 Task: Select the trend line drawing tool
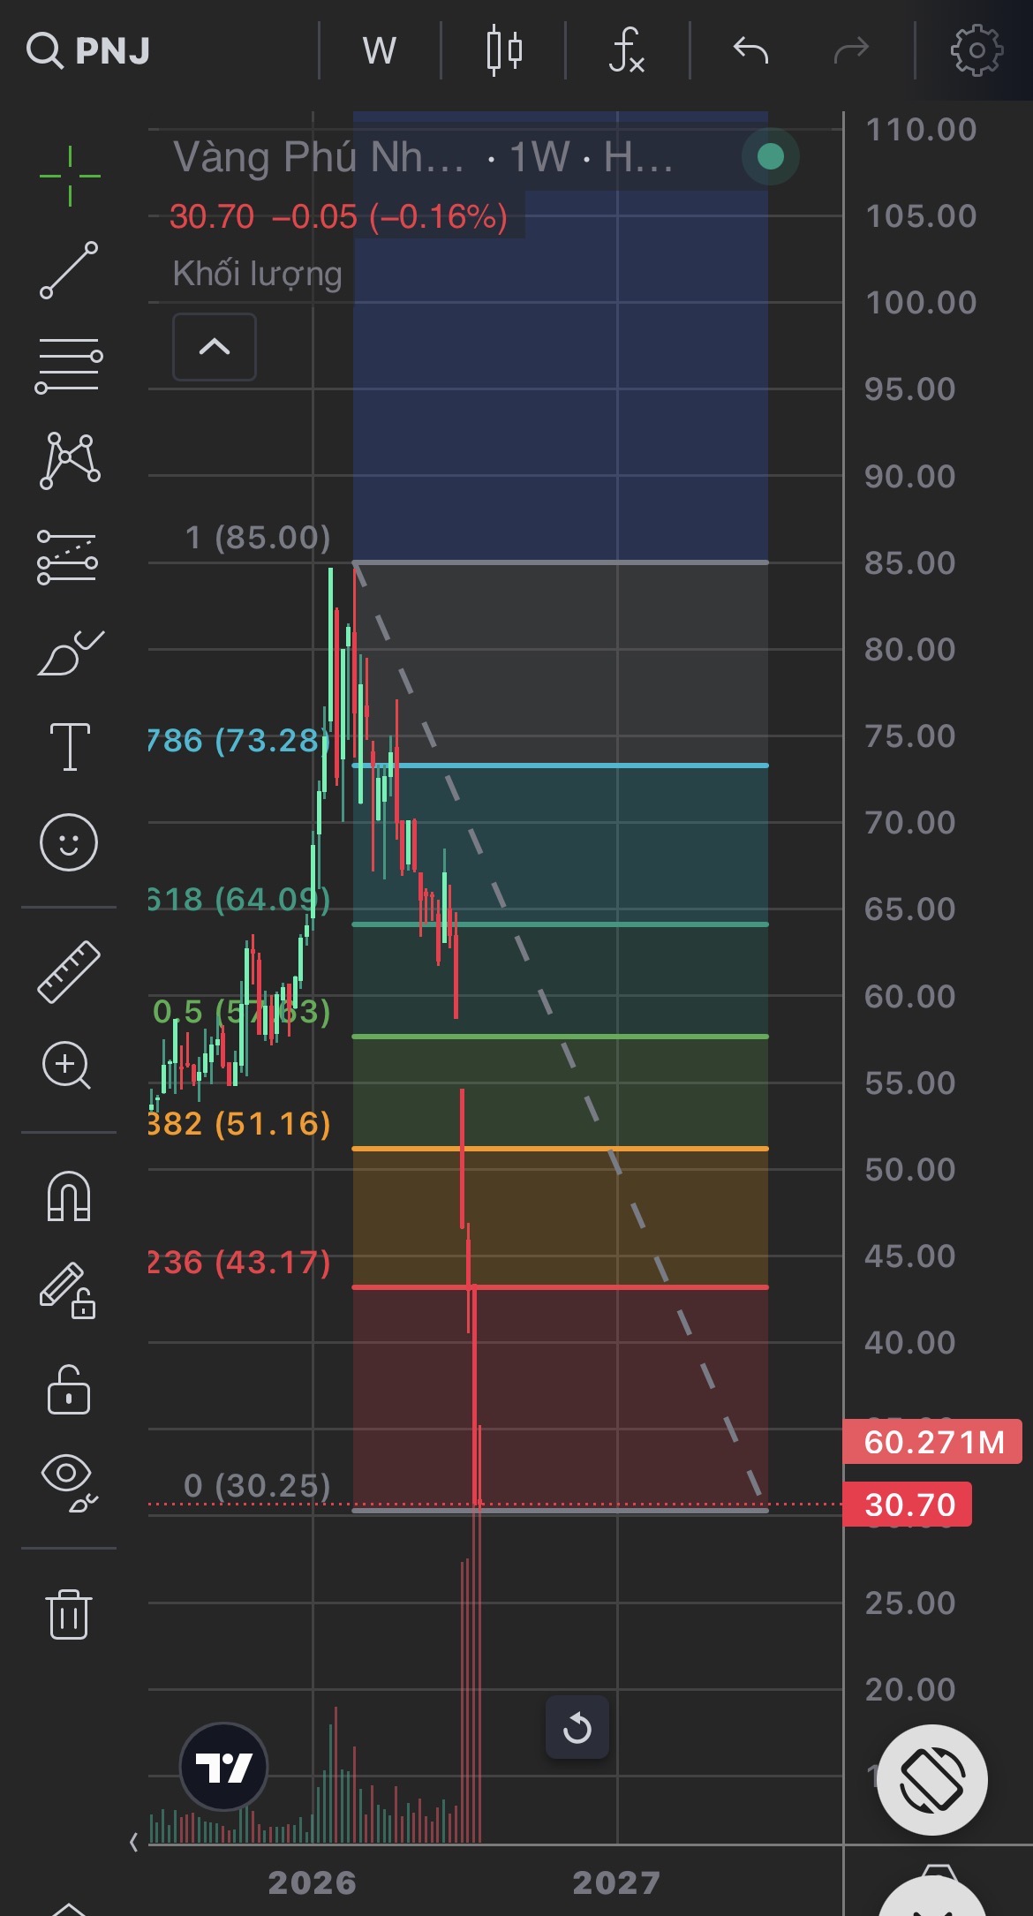point(69,270)
